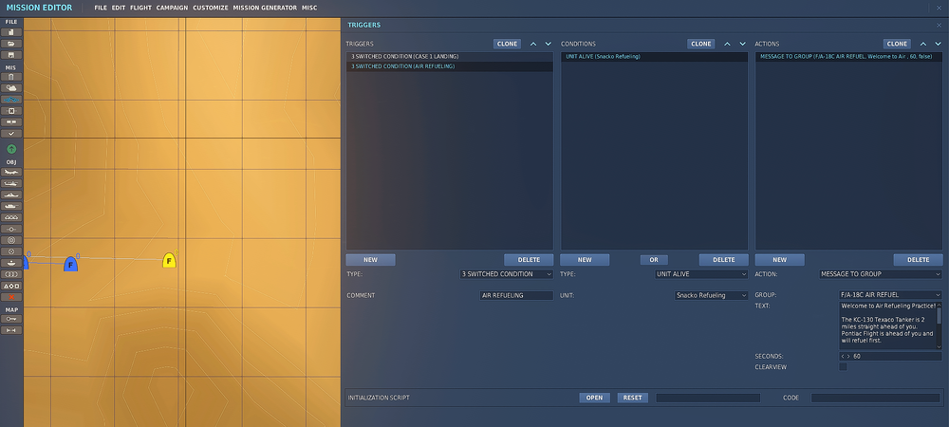The height and width of the screenshot is (427, 949).
Task: Select trigger '3 SWITCHED CONDITION (CASE 1 LANDING)'
Action: [x=450, y=56]
